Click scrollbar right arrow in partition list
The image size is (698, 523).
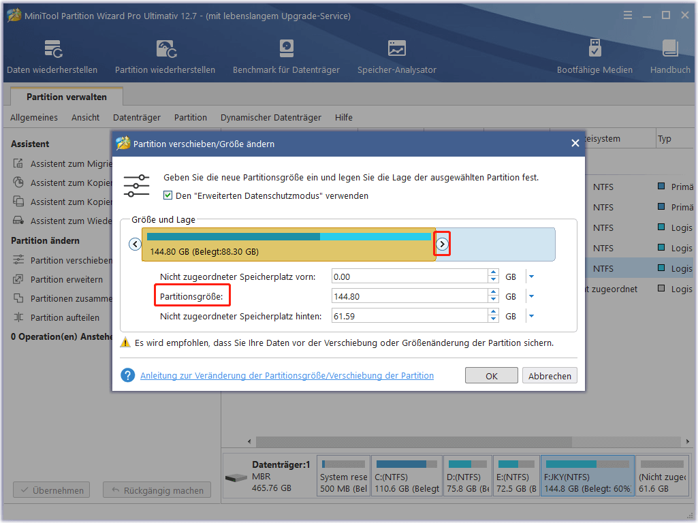(688, 441)
